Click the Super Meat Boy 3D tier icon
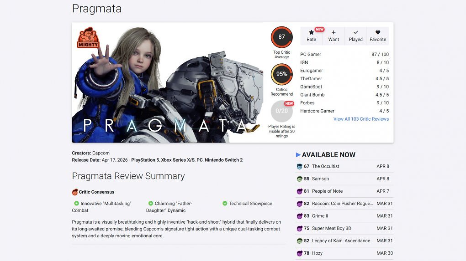 click(x=299, y=229)
